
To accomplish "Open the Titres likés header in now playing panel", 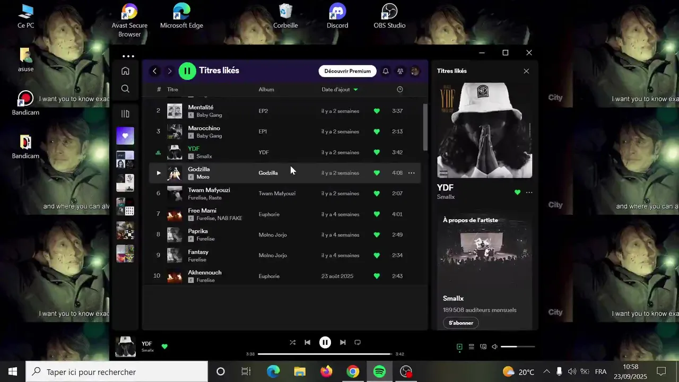I will (x=452, y=71).
